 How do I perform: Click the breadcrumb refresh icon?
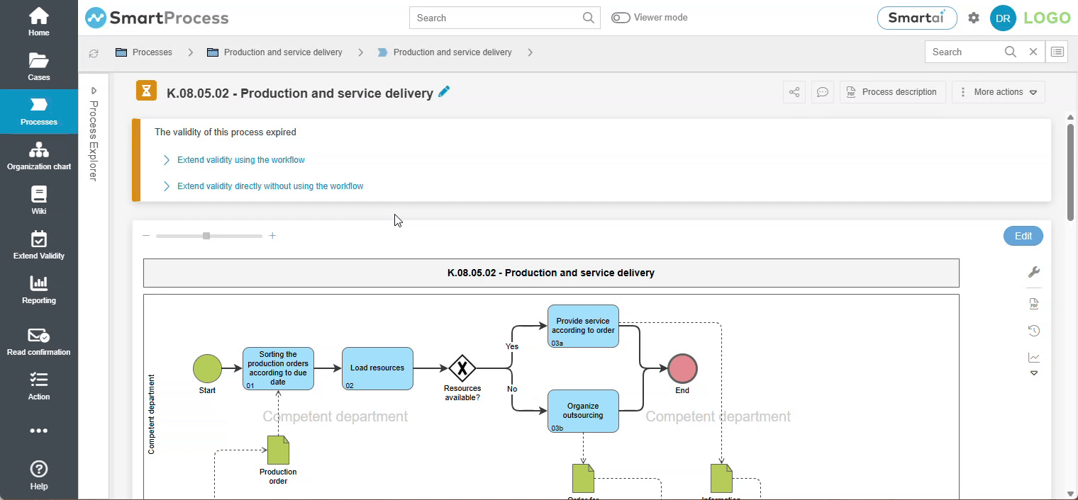pos(94,52)
